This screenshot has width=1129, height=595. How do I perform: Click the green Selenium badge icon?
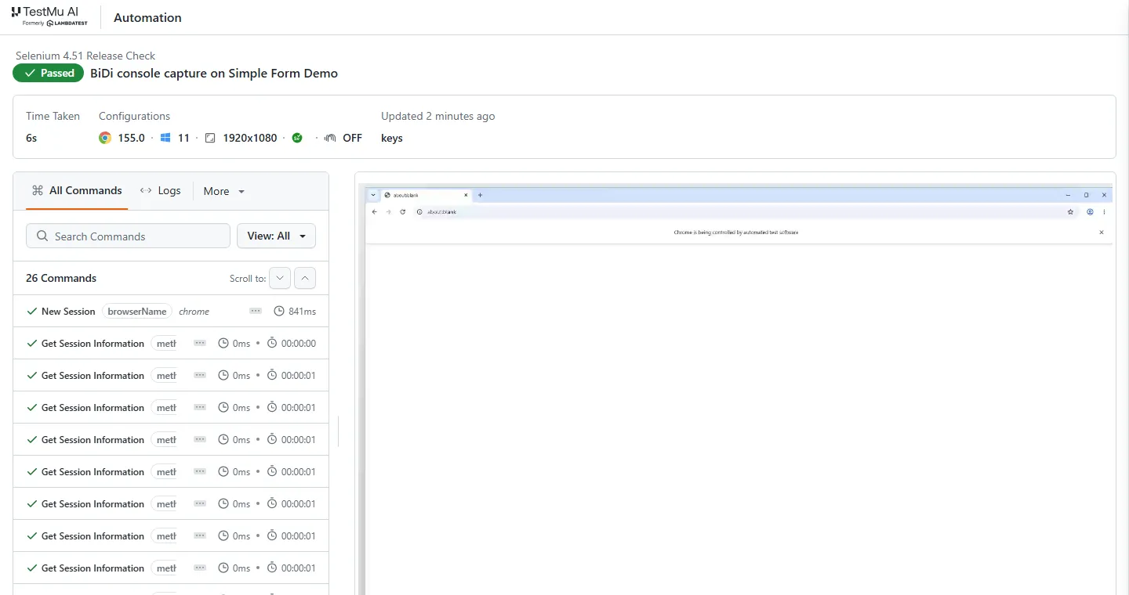coord(297,138)
